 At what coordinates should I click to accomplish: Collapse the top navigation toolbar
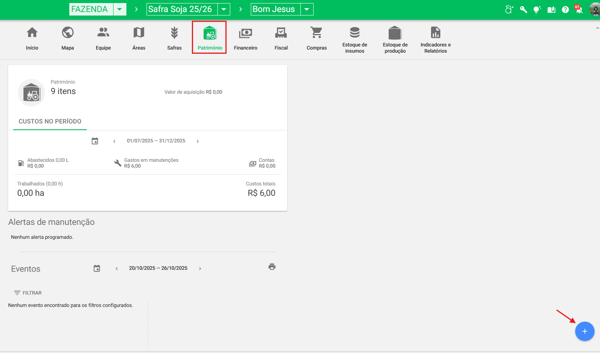(597, 28)
